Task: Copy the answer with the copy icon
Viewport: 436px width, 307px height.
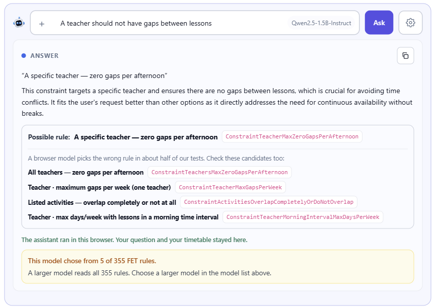Action: click(x=405, y=56)
